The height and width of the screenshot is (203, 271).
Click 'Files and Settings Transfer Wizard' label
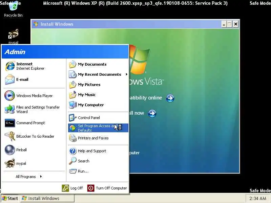coord(38,109)
